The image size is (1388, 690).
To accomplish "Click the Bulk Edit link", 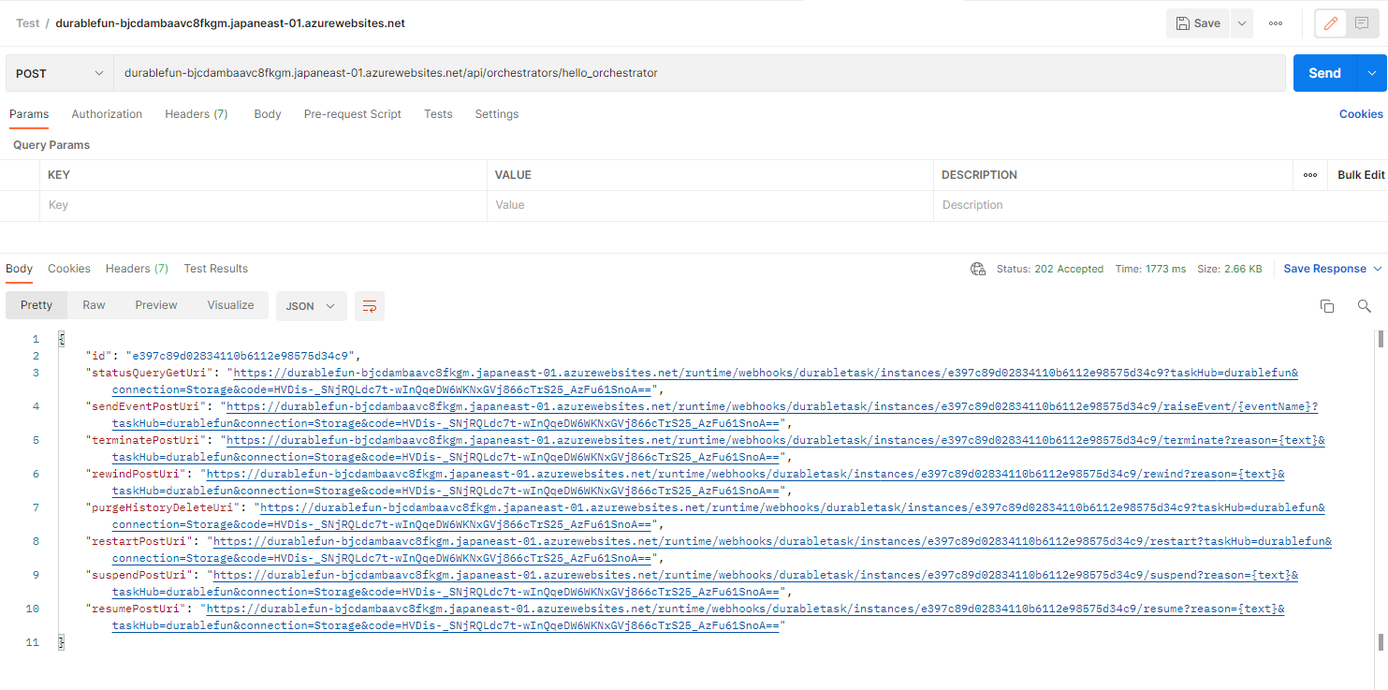I will click(x=1361, y=175).
